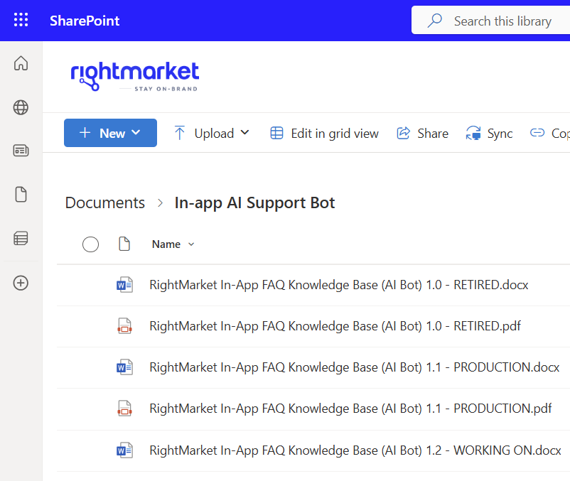The image size is (570, 481).
Task: Toggle the select all items circle
Action: 90,244
